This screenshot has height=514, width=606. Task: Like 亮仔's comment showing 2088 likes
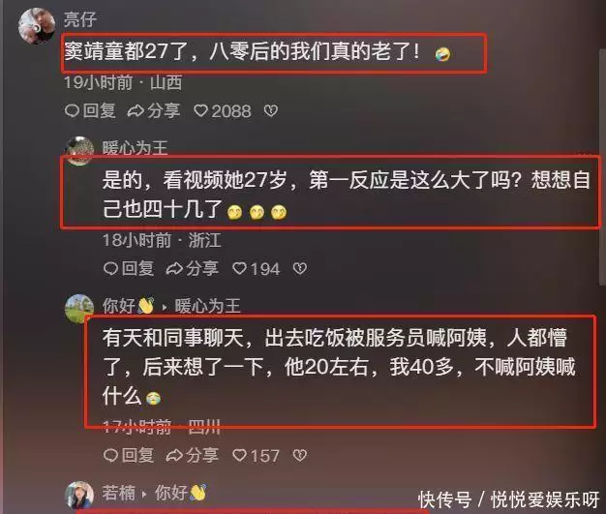click(223, 111)
